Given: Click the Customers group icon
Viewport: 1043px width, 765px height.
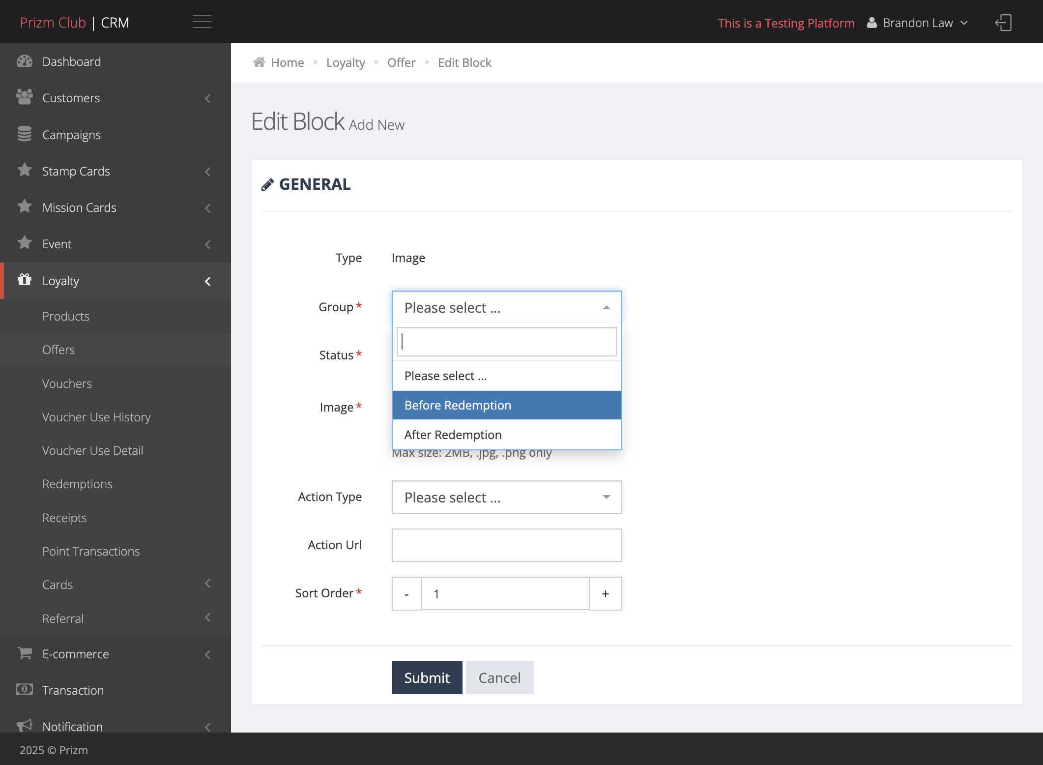Looking at the screenshot, I should coord(25,97).
